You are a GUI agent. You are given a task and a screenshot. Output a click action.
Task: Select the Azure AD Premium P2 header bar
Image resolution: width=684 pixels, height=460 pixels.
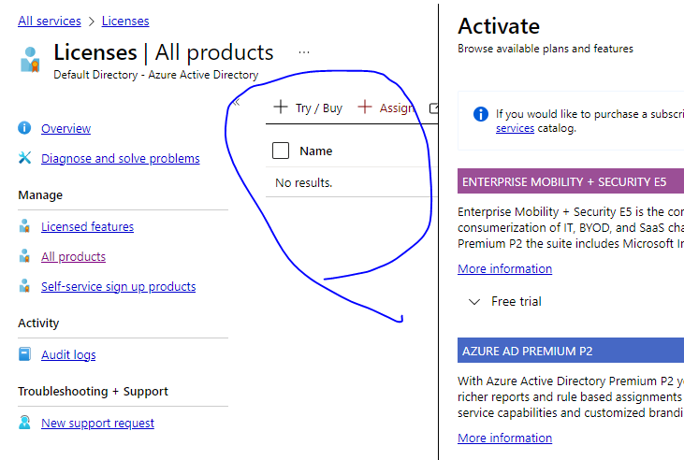coord(571,351)
